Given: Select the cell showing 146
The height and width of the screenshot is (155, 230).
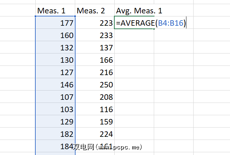Looking at the screenshot, I should coord(55,85).
